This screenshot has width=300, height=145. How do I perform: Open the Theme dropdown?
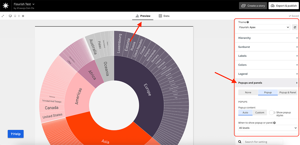point(264,27)
